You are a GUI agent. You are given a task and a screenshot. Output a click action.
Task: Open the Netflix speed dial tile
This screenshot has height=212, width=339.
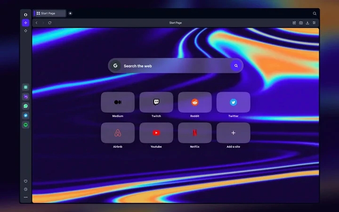[x=194, y=133]
